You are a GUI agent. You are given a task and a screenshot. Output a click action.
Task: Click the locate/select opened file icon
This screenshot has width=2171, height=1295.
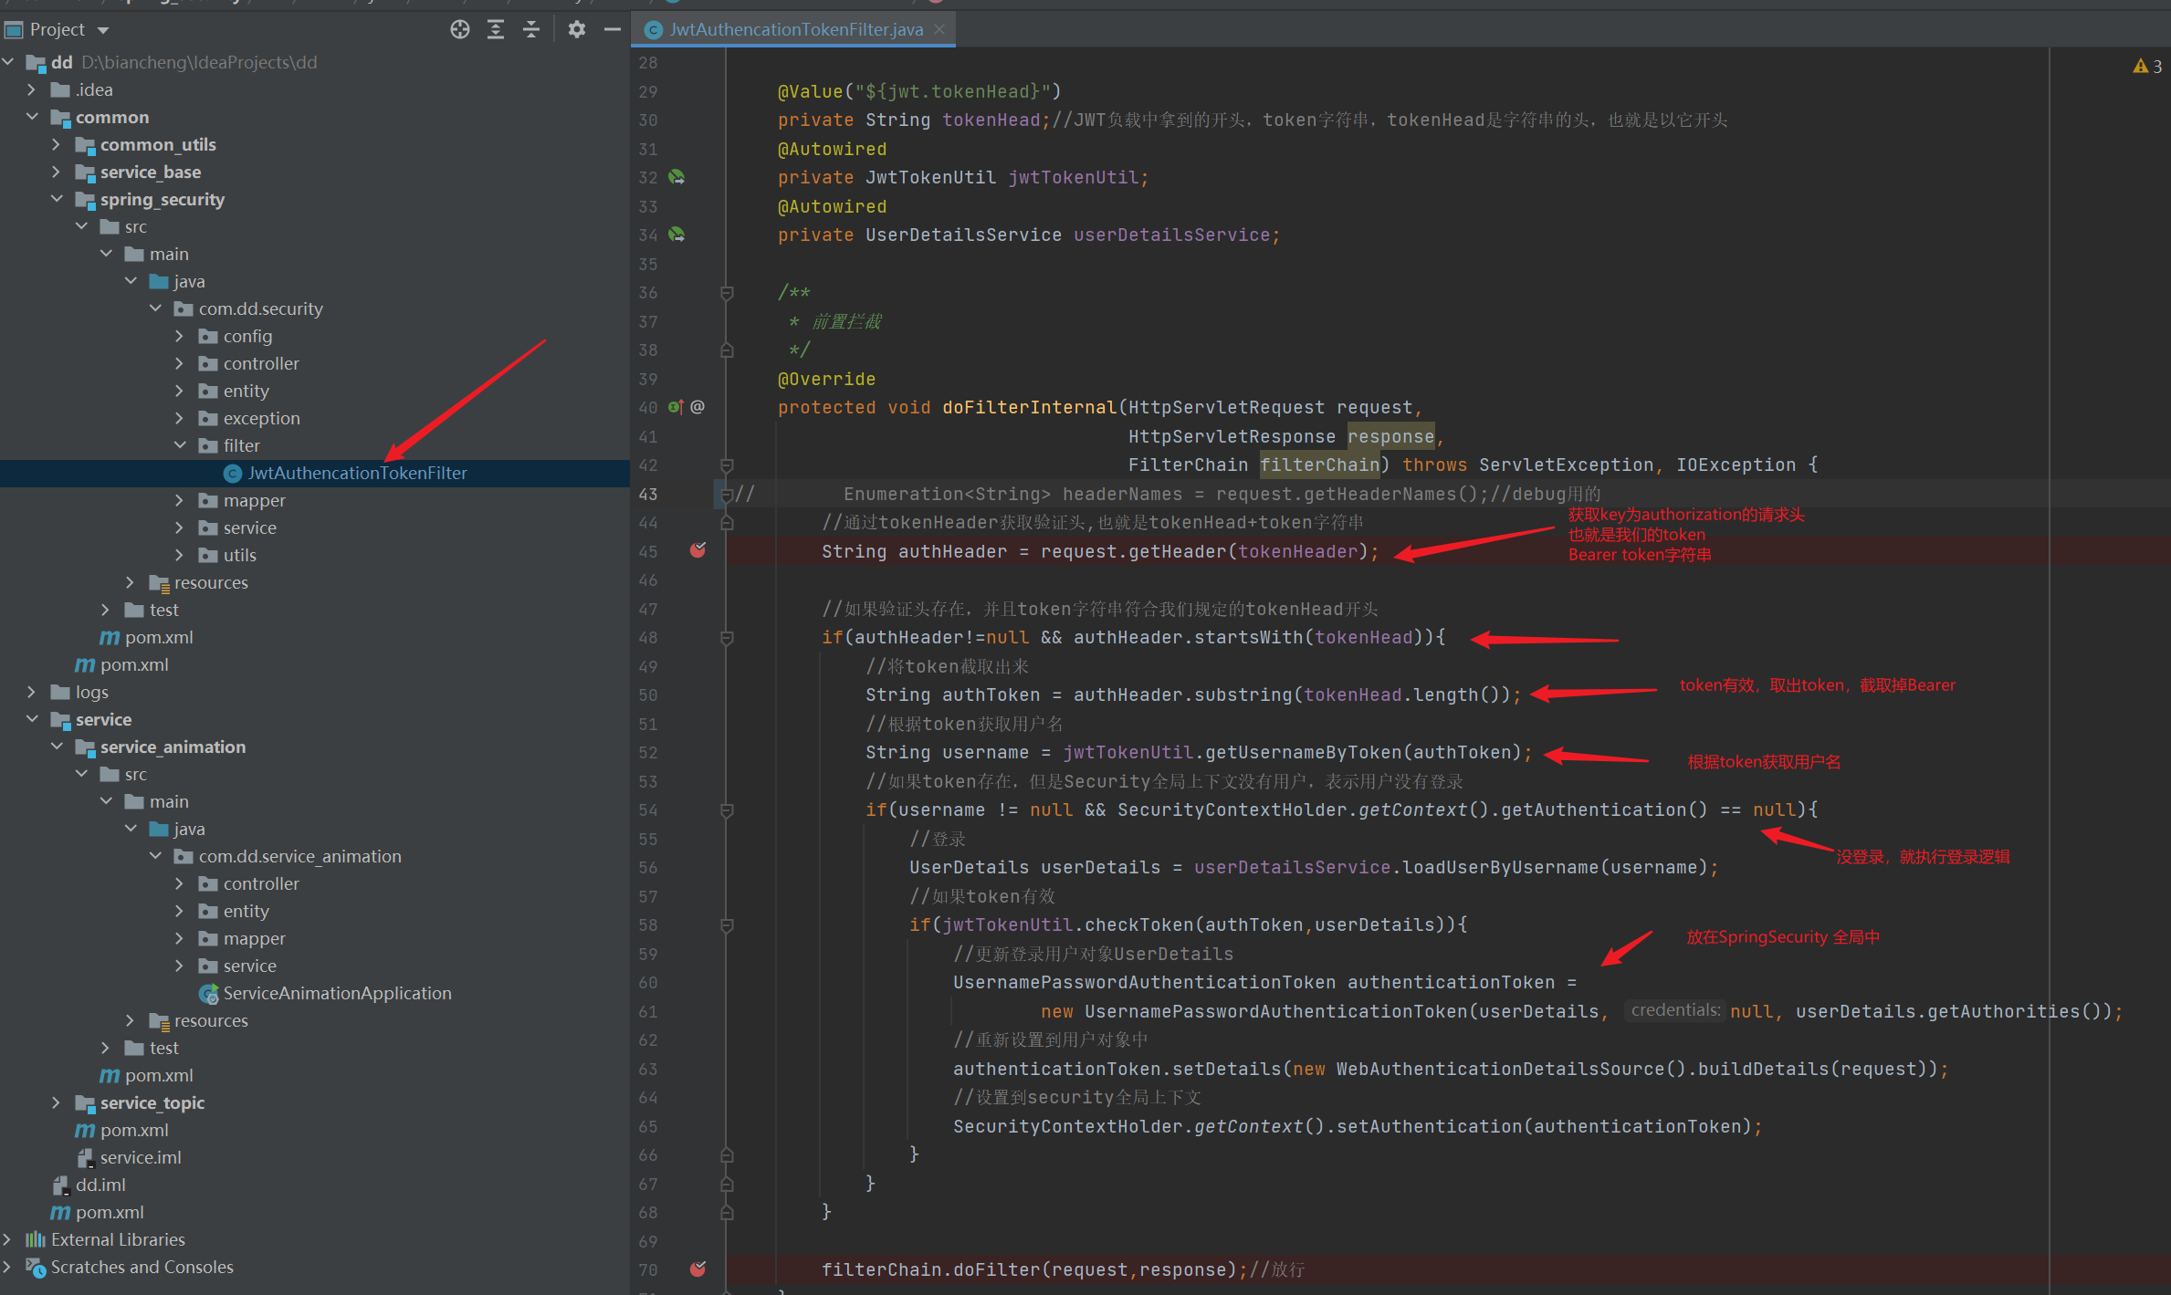coord(460,29)
